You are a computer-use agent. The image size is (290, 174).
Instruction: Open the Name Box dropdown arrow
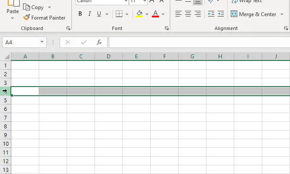(42, 42)
